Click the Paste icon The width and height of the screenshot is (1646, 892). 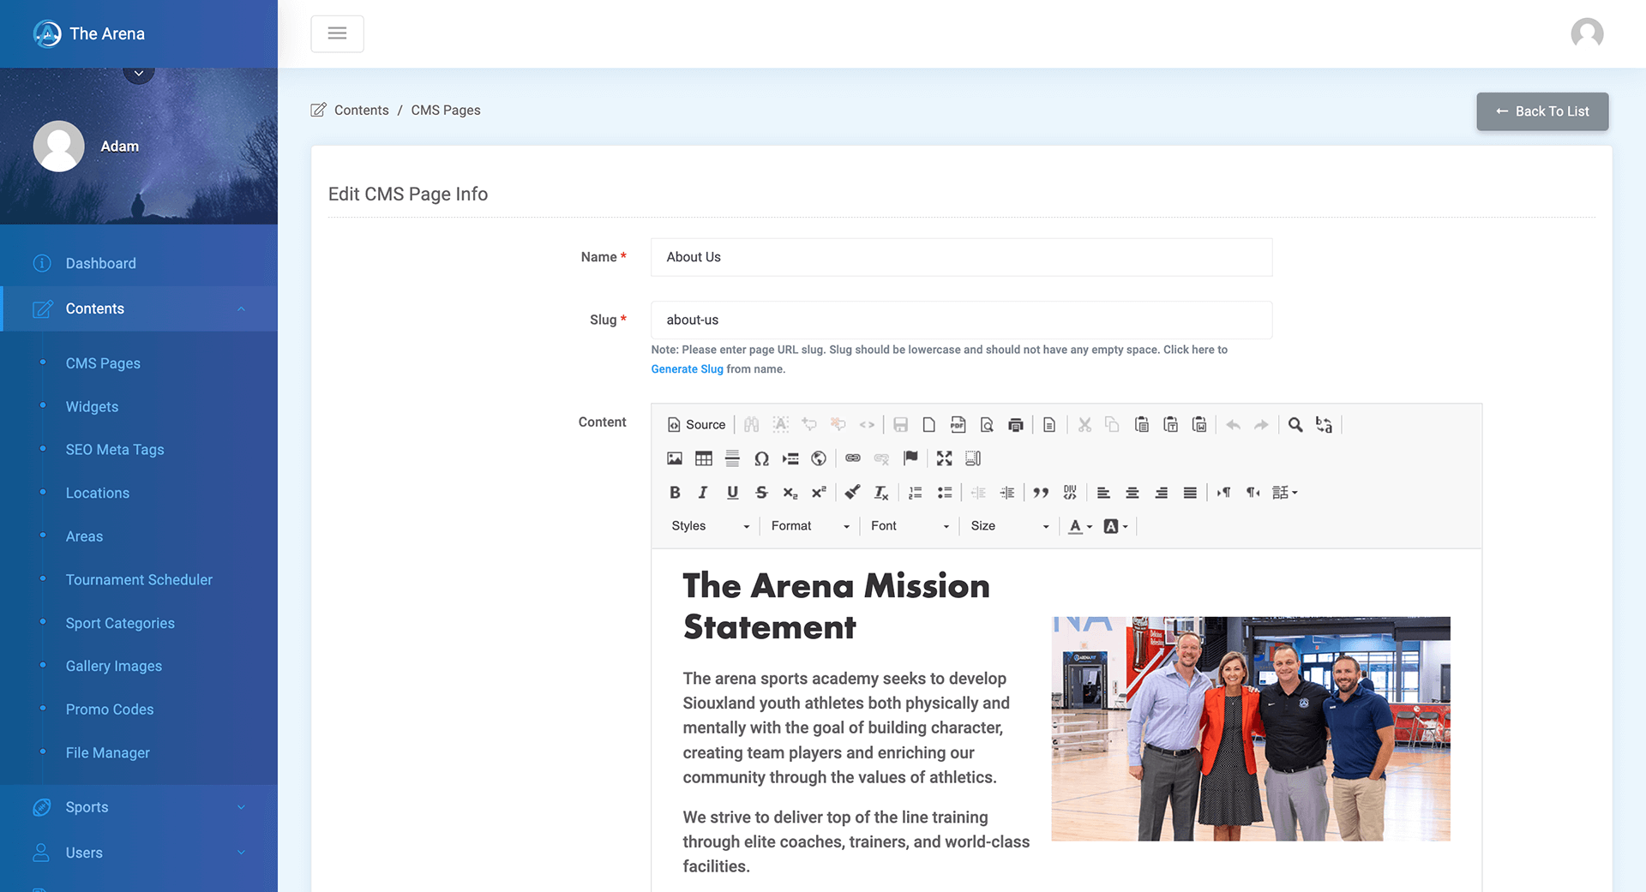[1141, 424]
